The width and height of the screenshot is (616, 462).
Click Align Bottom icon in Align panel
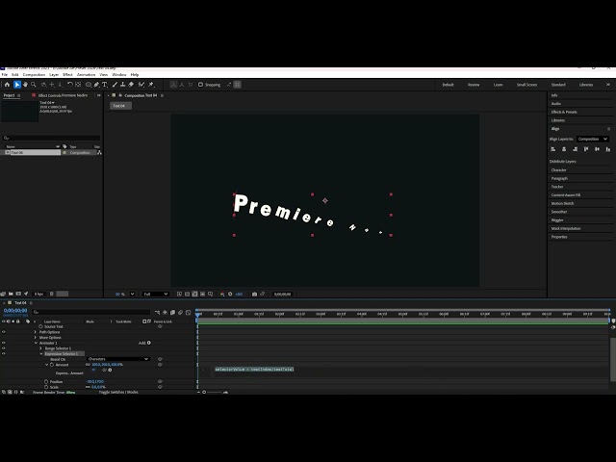pyautogui.click(x=608, y=149)
